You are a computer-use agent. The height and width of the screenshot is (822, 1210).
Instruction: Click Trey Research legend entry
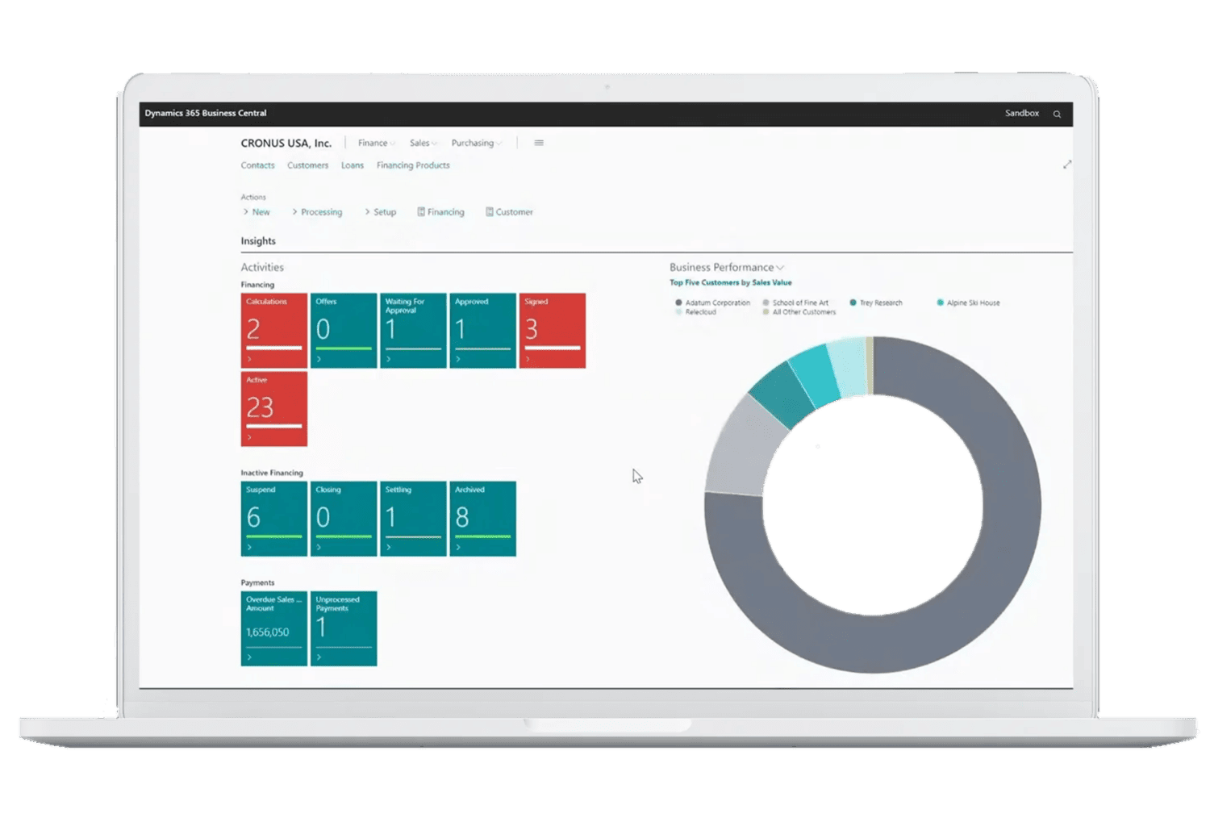point(876,303)
